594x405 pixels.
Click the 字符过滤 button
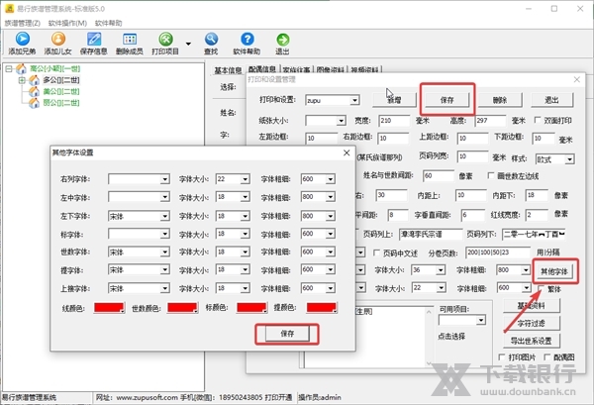(531, 323)
